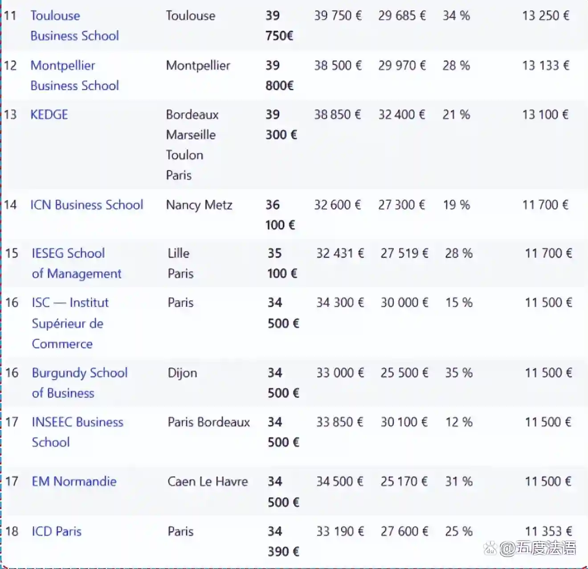This screenshot has height=569, width=588.
Task: Select the 35 % value for Burgundy
Action: [458, 373]
